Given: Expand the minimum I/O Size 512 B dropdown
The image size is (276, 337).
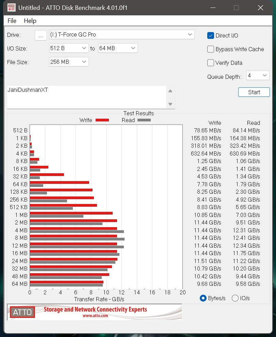Looking at the screenshot, I should [69, 48].
